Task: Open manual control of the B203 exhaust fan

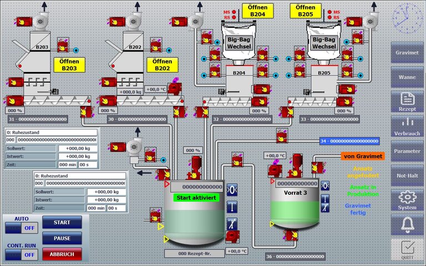Action: tap(24, 22)
